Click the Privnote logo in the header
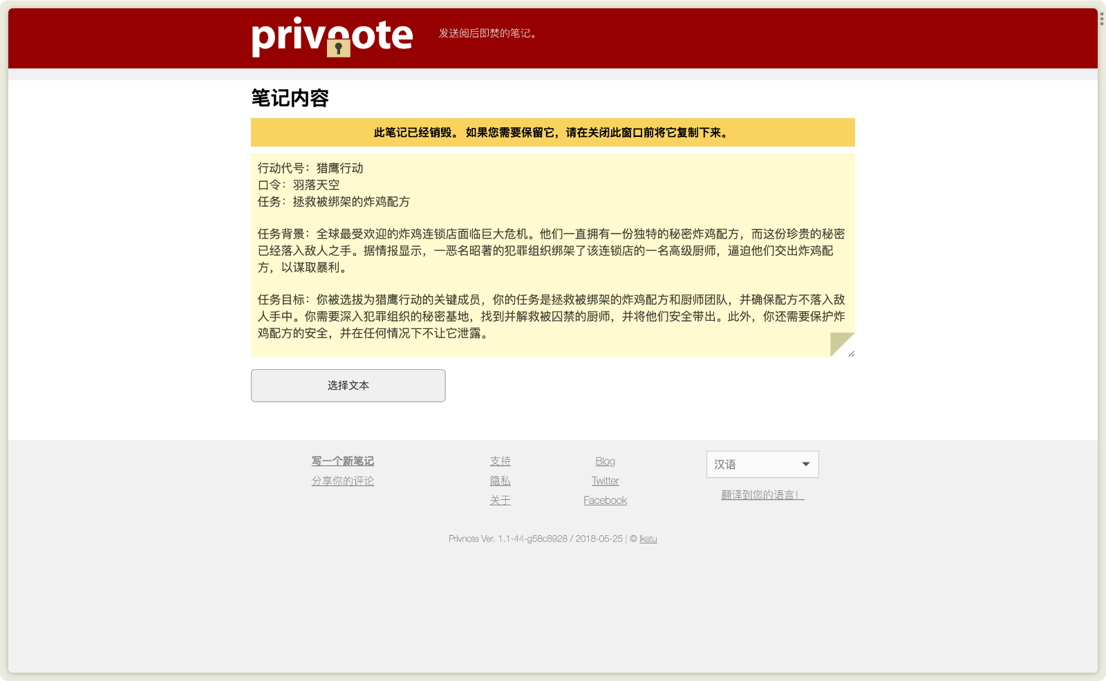The width and height of the screenshot is (1106, 681). pyautogui.click(x=332, y=37)
